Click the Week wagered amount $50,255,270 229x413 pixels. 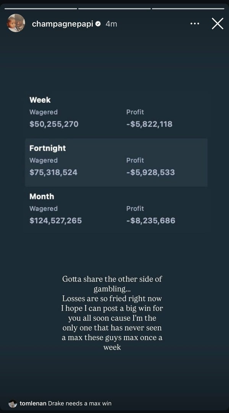(x=54, y=124)
